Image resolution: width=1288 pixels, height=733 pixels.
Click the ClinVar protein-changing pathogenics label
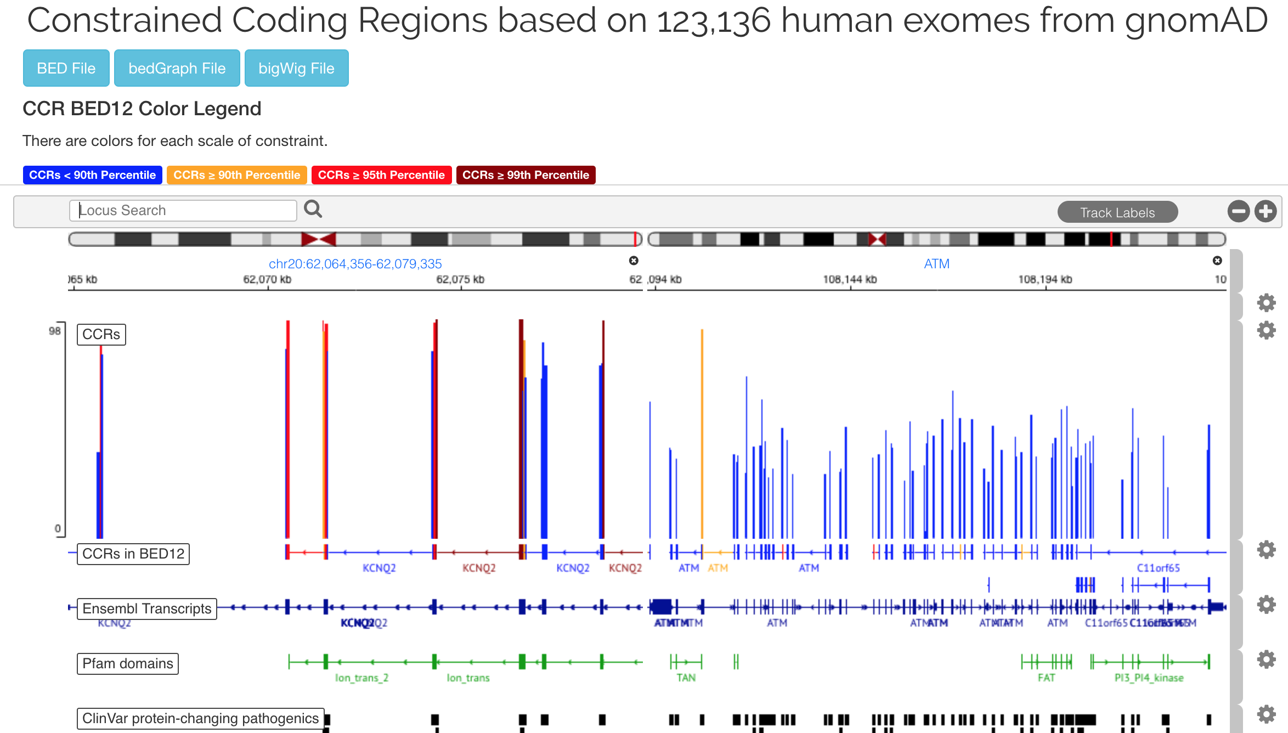(200, 718)
